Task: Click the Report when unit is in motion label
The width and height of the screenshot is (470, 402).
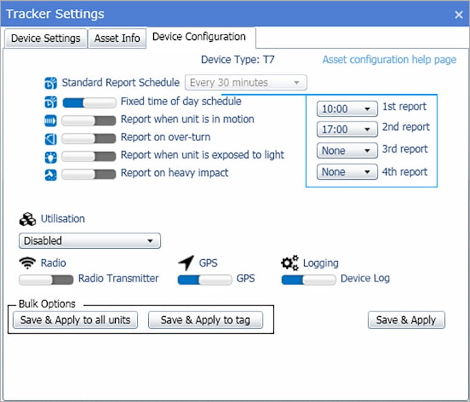Action: pyautogui.click(x=187, y=119)
